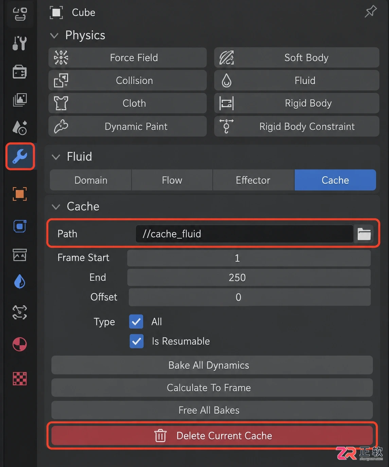The width and height of the screenshot is (389, 467).
Task: Click the End frame value field
Action: point(249,277)
